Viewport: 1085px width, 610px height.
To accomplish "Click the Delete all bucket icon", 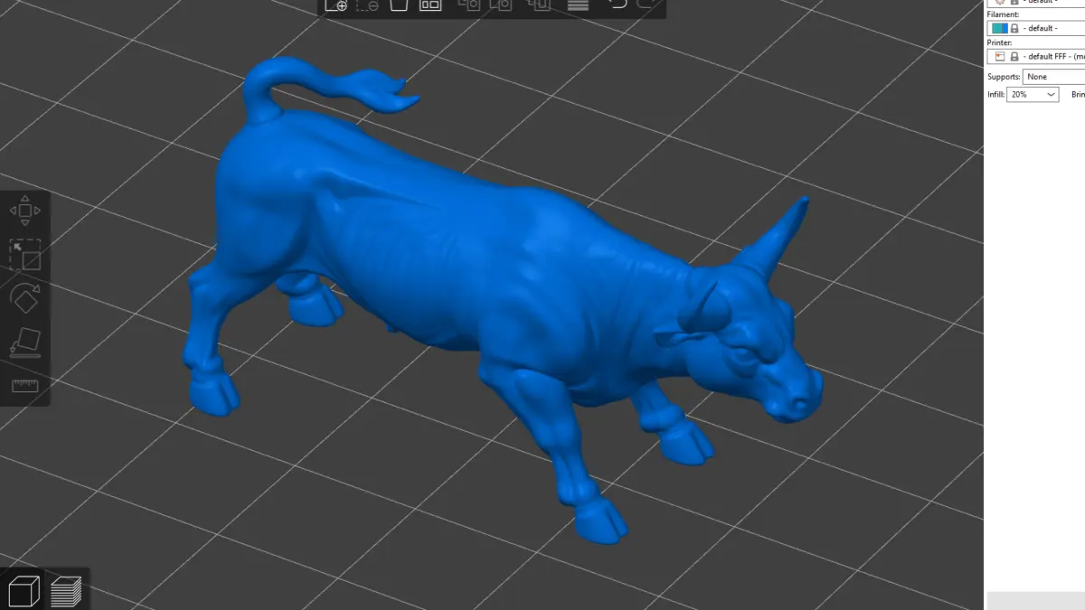I will click(x=399, y=5).
